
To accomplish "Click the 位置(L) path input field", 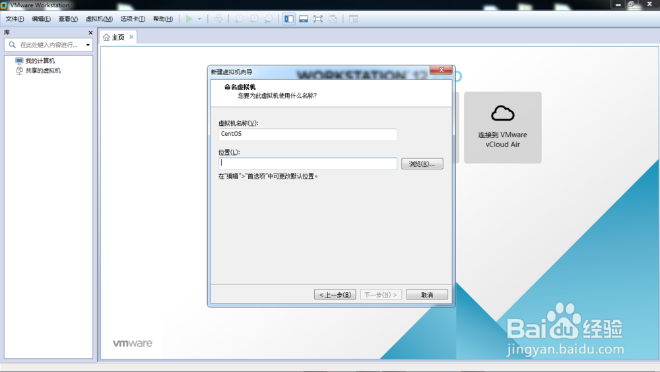I will (x=308, y=164).
